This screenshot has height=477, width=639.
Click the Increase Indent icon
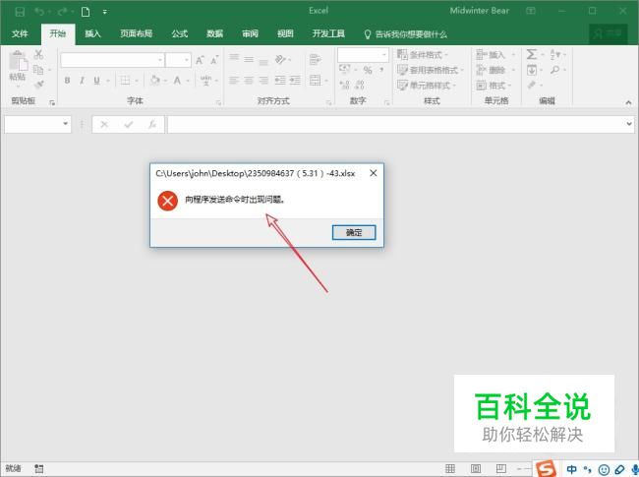(295, 81)
